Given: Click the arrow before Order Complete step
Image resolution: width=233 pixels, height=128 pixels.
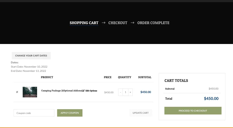Looking at the screenshot, I should (132, 23).
